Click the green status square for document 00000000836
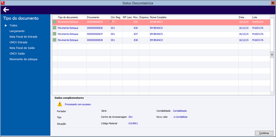Viewport: 276px width, 137px height. click(55, 28)
